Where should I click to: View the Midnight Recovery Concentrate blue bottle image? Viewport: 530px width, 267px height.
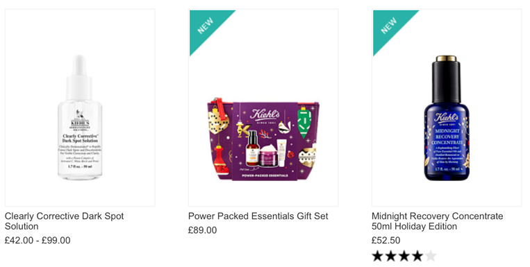[x=447, y=118]
